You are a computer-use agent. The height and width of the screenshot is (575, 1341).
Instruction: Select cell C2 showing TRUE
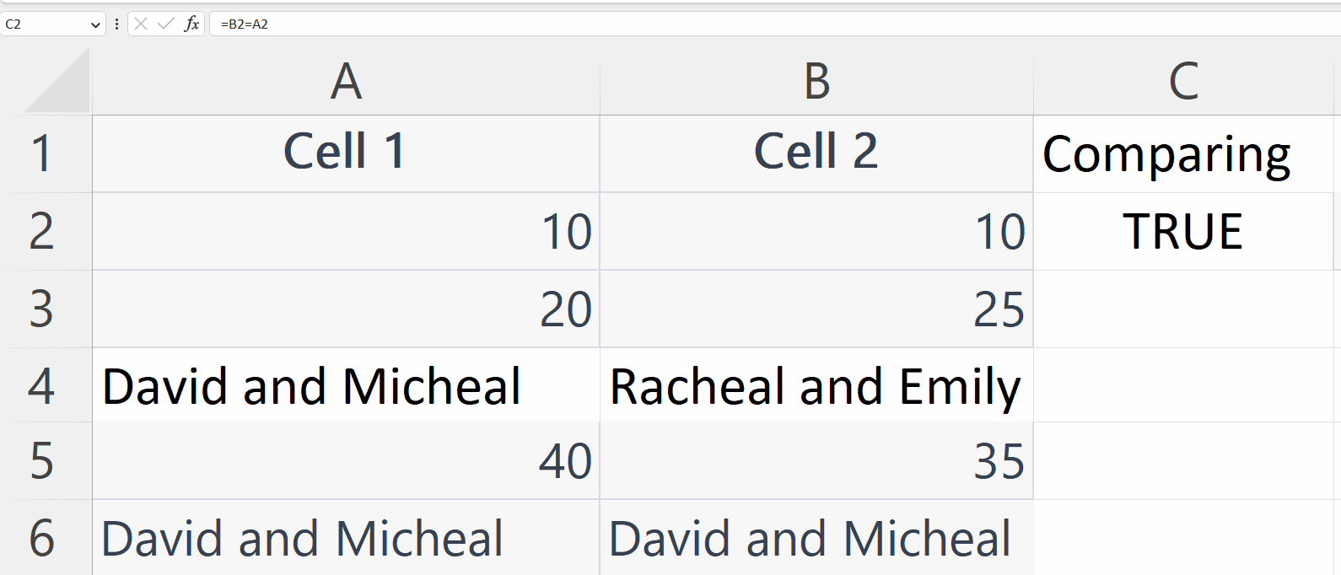(x=1184, y=232)
